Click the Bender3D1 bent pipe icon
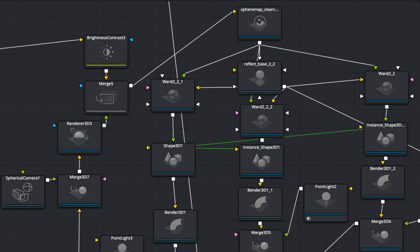The width and height of the screenshot is (420, 252). pos(175,226)
